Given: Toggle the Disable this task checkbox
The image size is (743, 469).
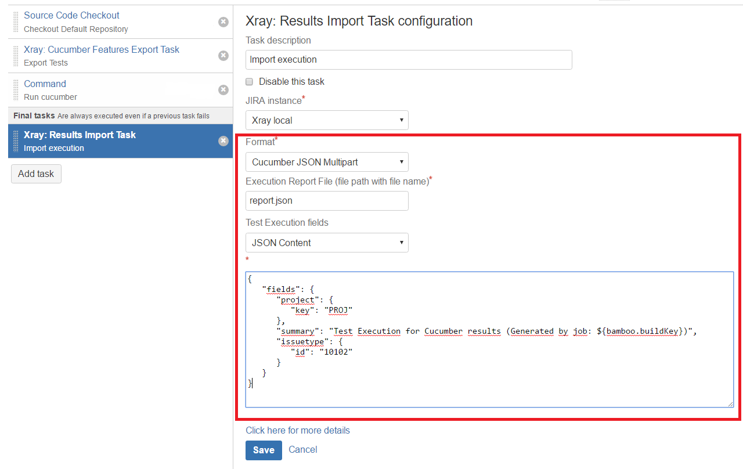Looking at the screenshot, I should pos(250,82).
